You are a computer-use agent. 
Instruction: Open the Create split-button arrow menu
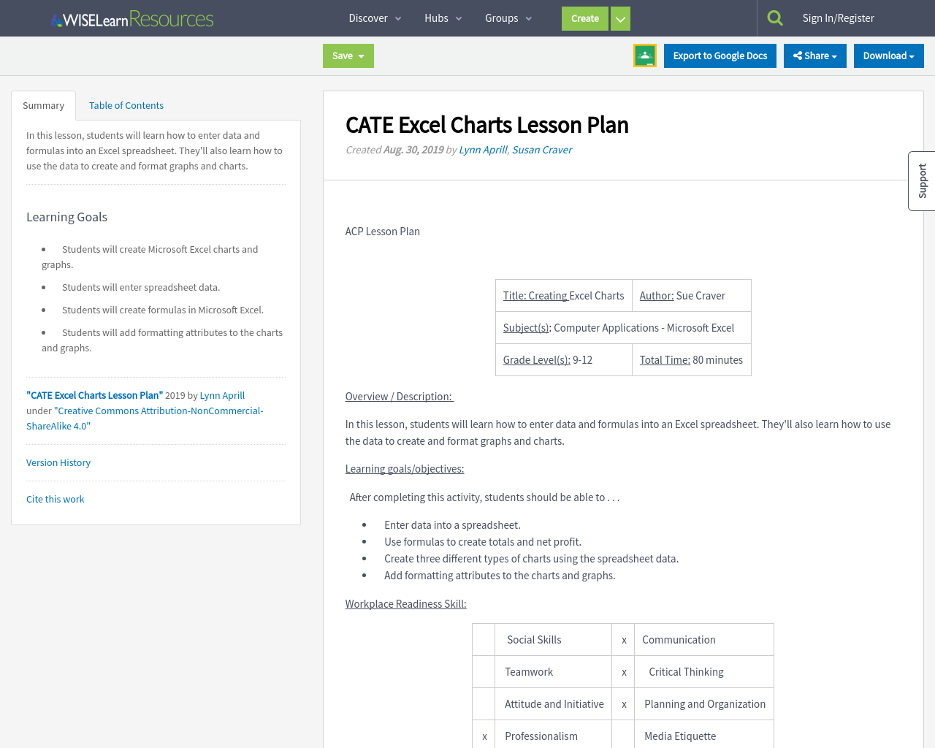[619, 18]
